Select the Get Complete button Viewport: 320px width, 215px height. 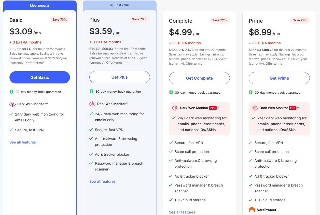pyautogui.click(x=199, y=78)
